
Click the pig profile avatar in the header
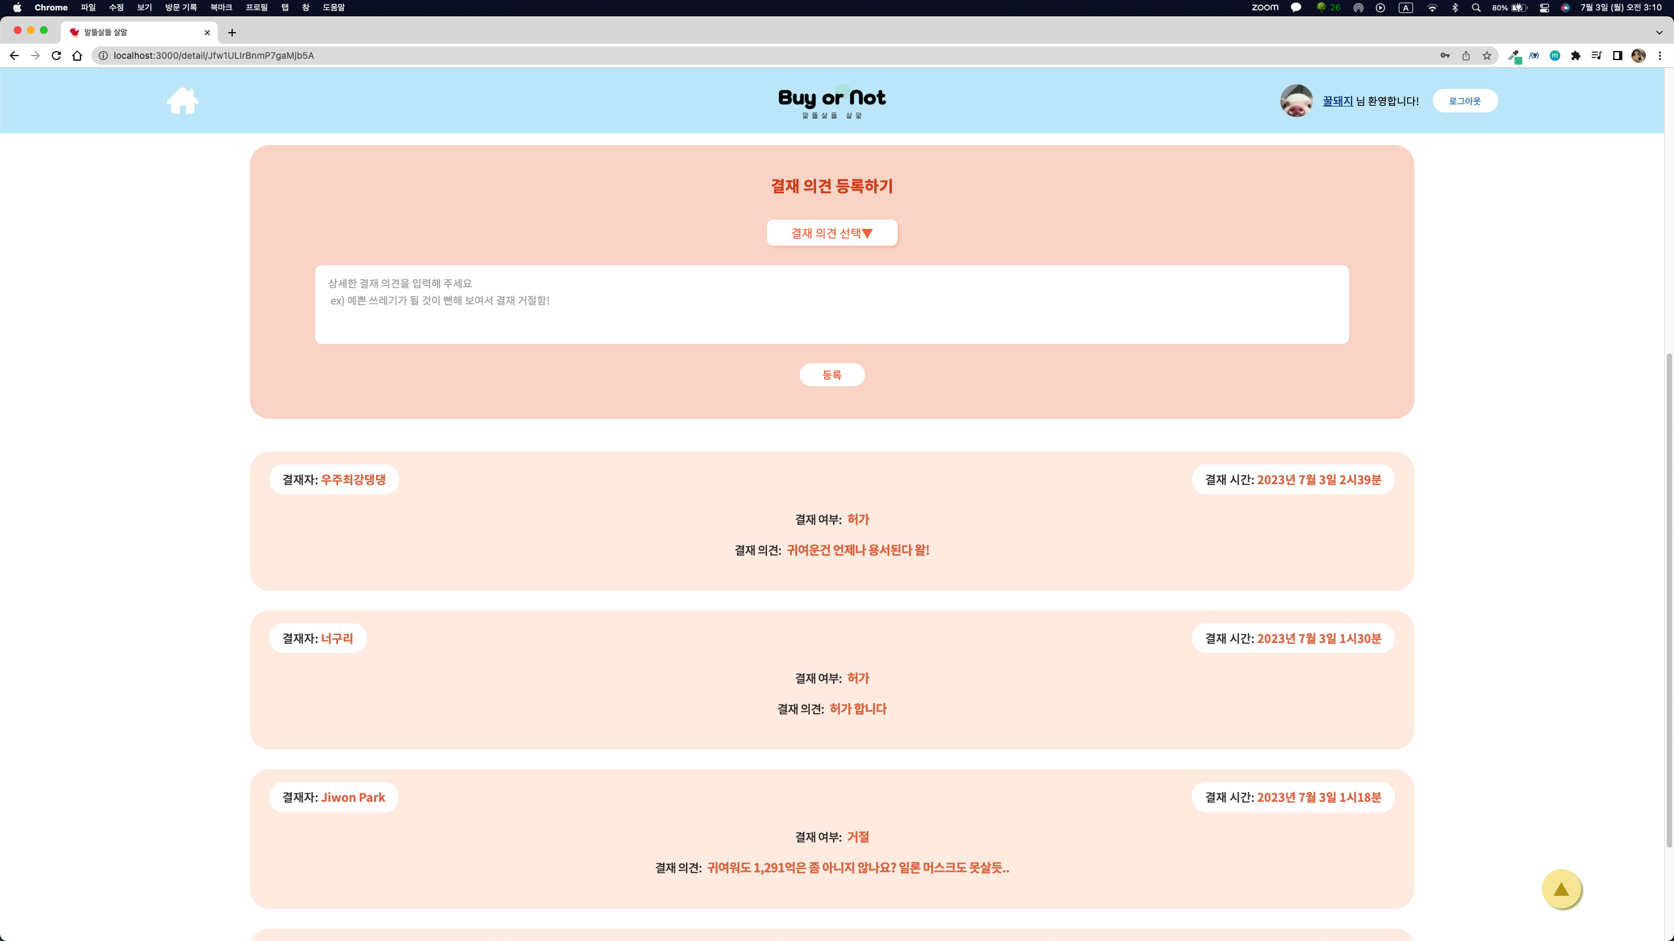(1297, 100)
